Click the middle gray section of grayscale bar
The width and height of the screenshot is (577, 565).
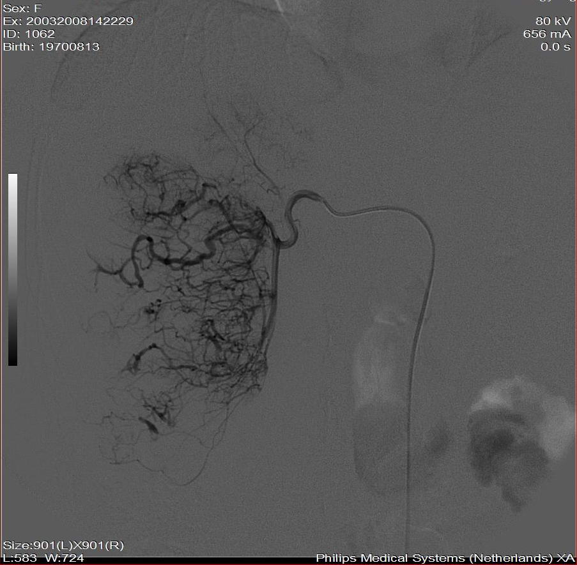(13, 269)
